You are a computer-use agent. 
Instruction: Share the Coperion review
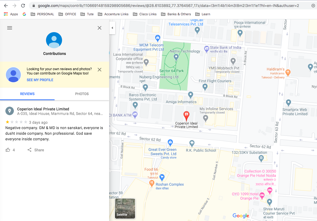click(x=36, y=150)
